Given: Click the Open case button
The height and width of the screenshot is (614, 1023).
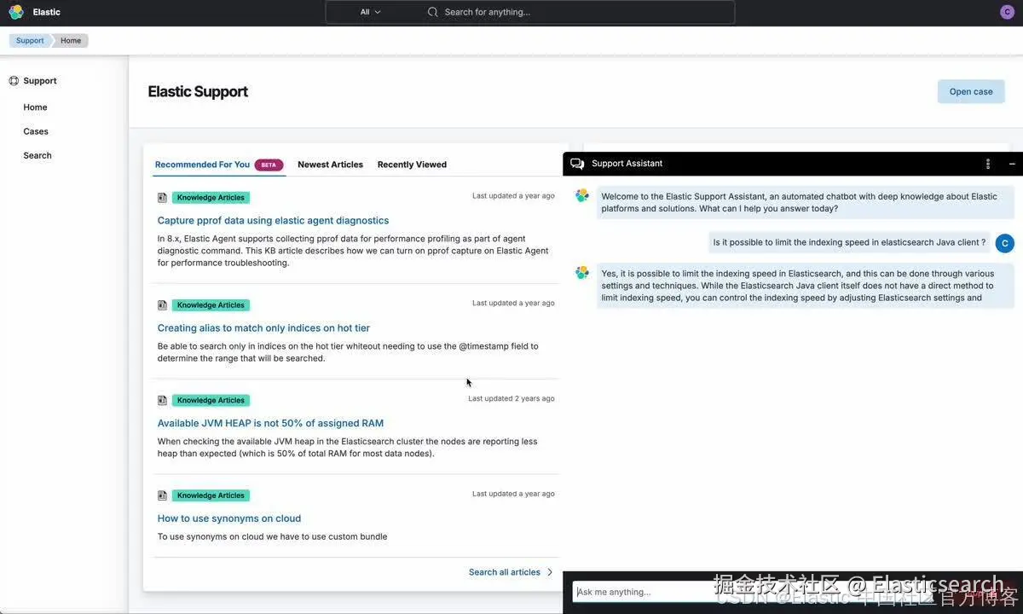Looking at the screenshot, I should tap(971, 92).
